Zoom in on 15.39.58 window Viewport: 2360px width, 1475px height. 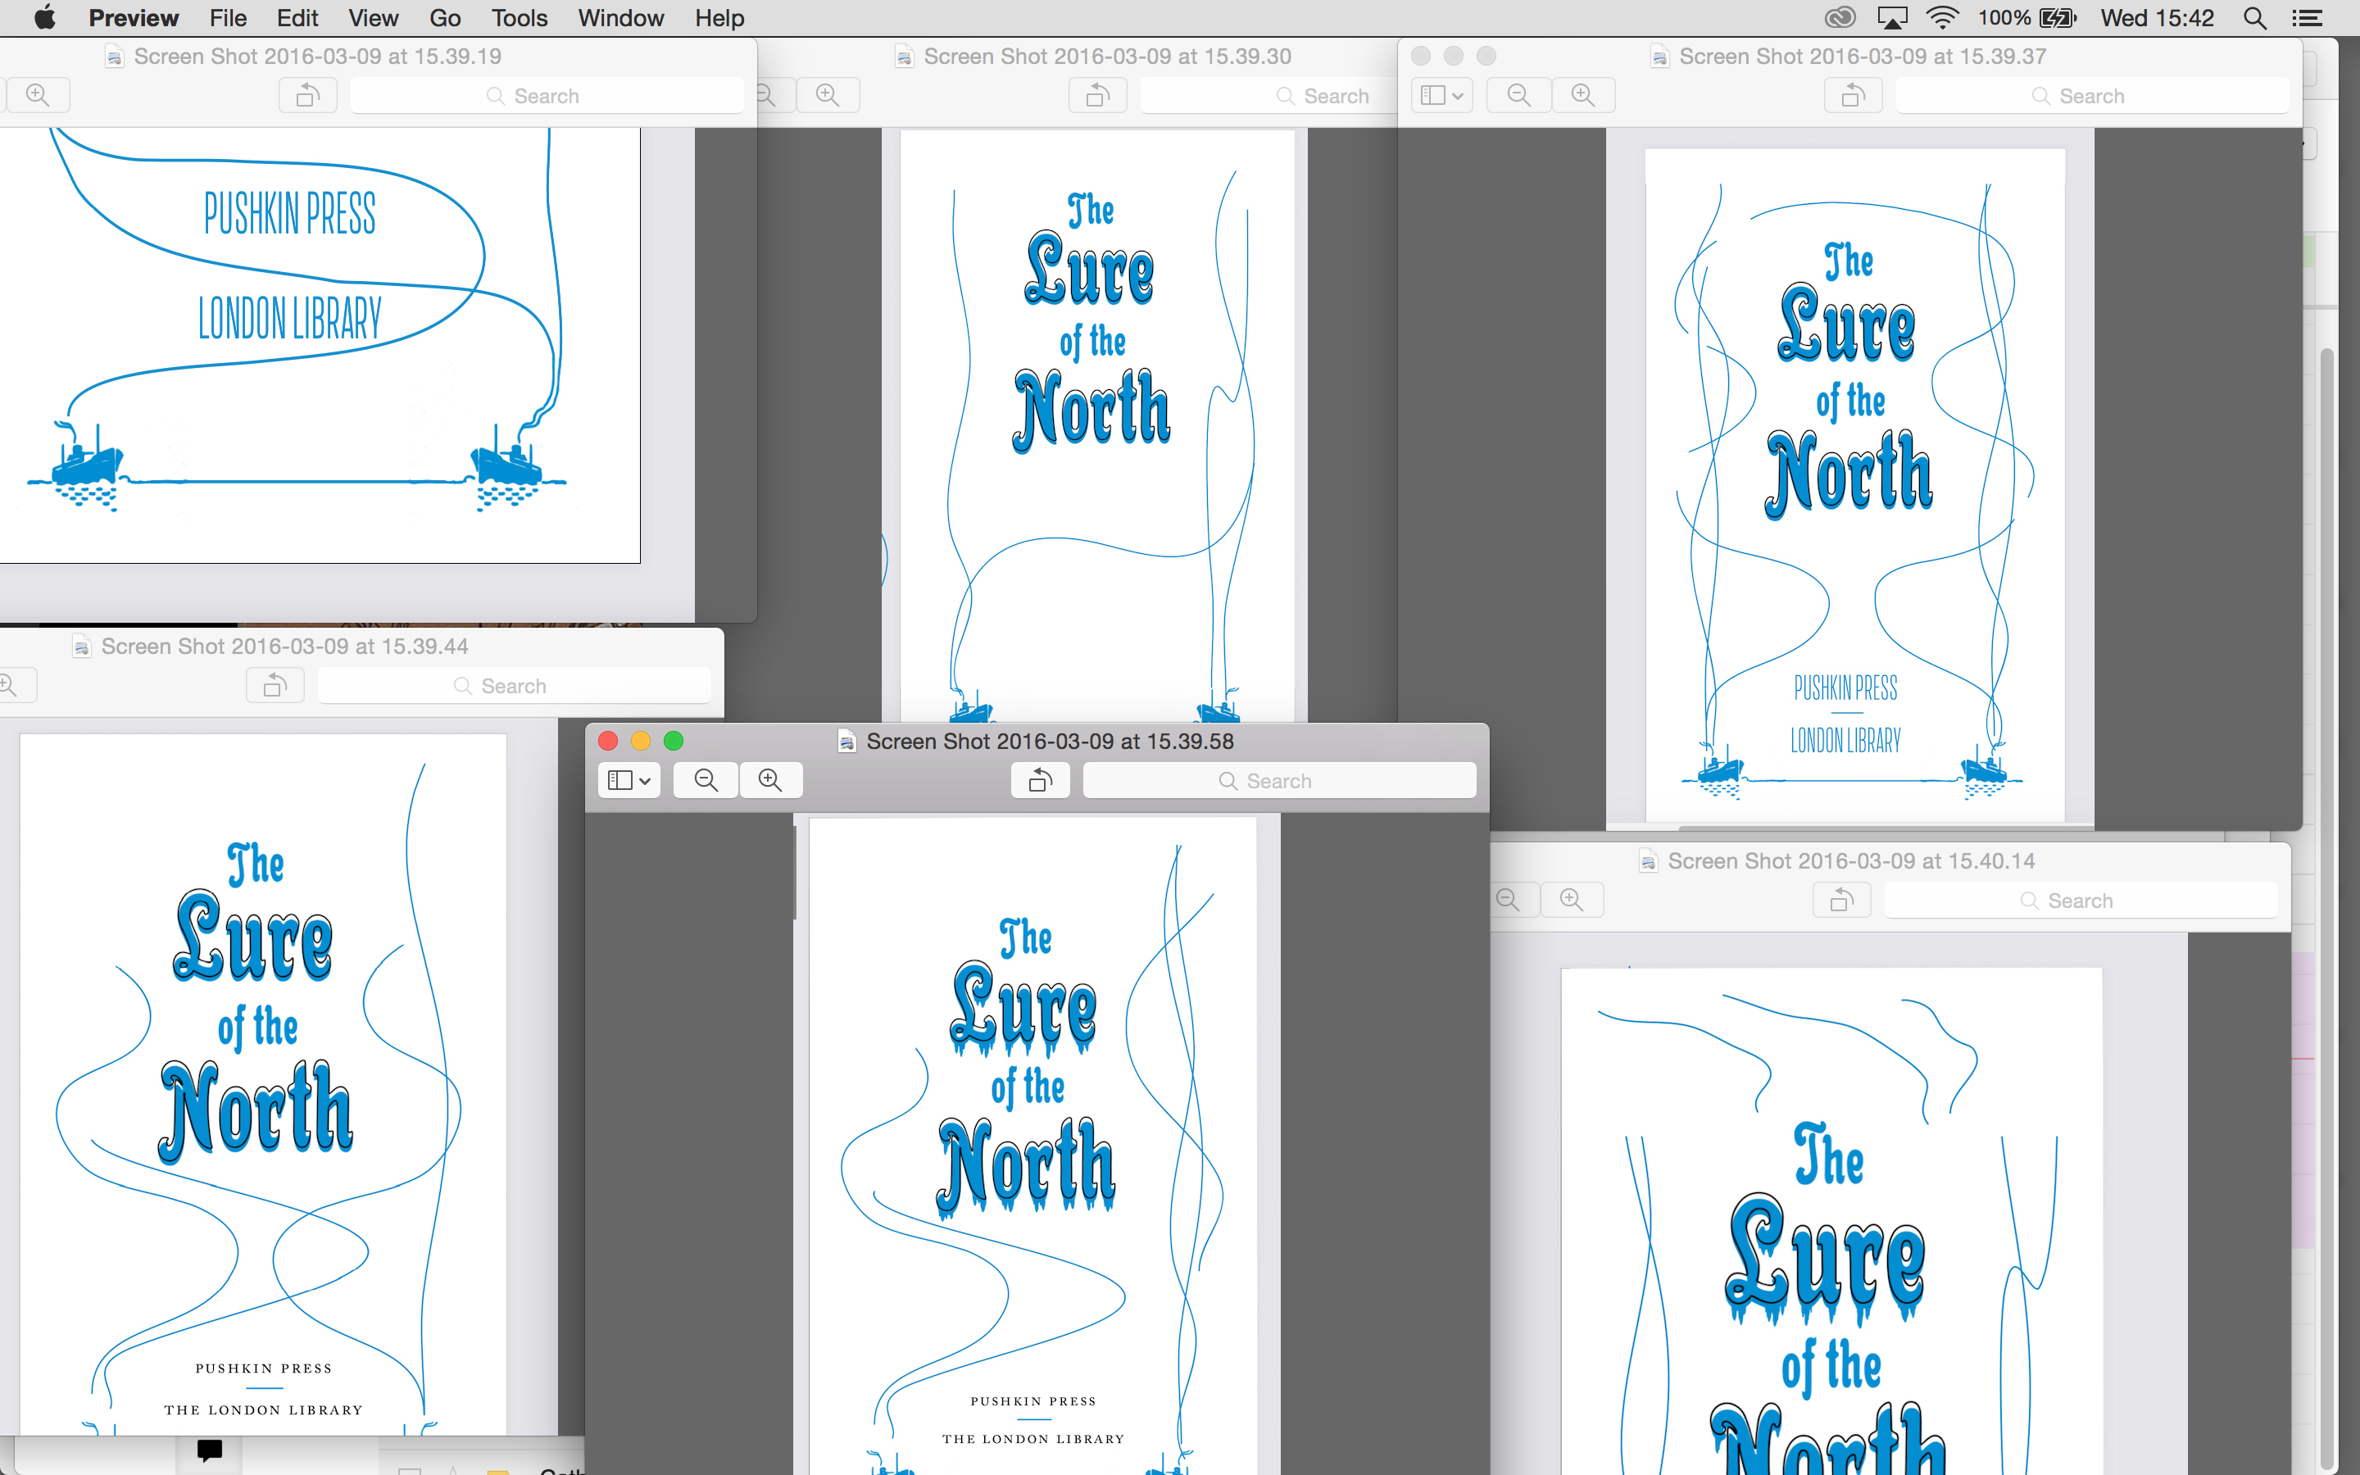pyautogui.click(x=770, y=779)
